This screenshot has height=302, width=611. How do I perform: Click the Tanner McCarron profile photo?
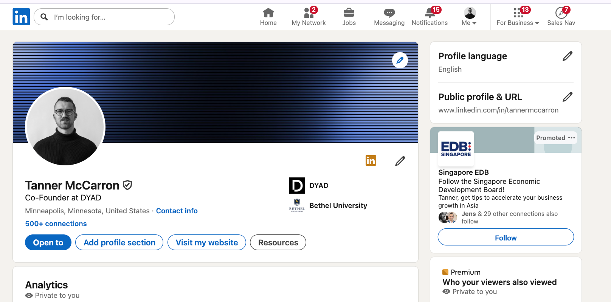click(x=65, y=126)
